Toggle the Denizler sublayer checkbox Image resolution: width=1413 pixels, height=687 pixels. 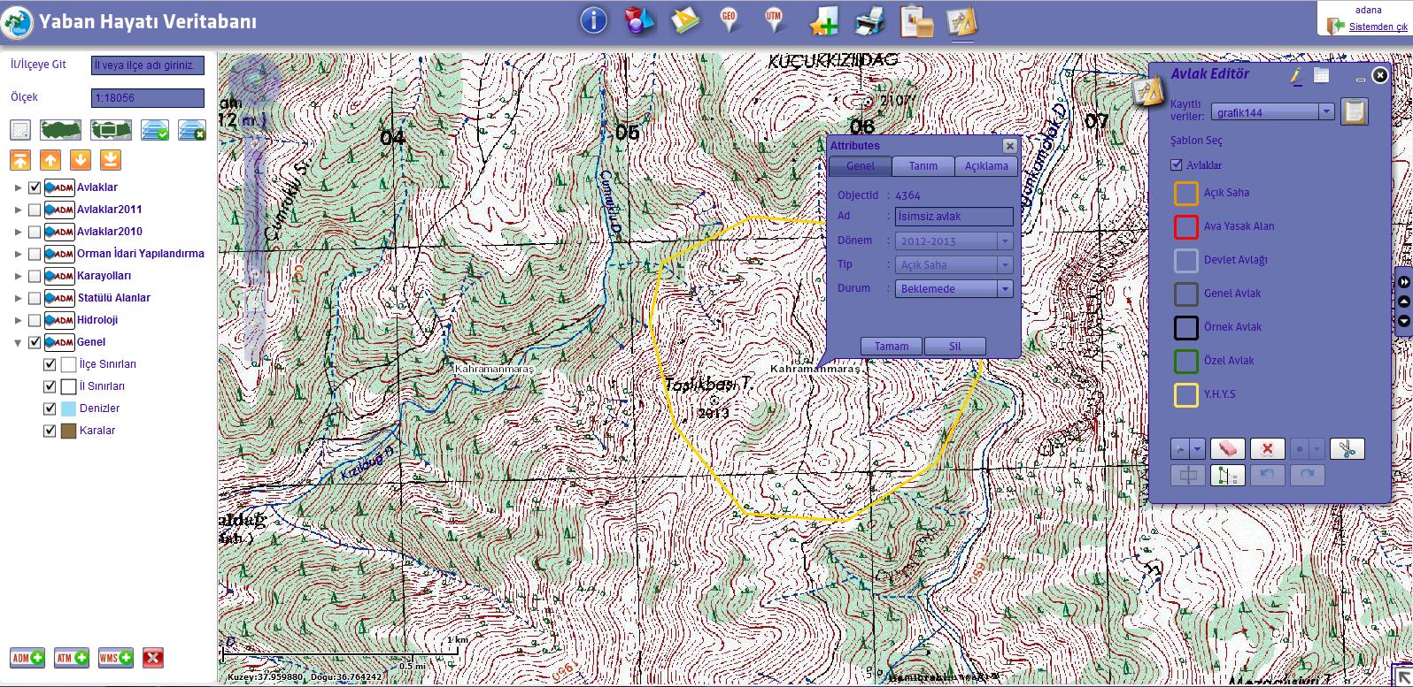(x=50, y=408)
